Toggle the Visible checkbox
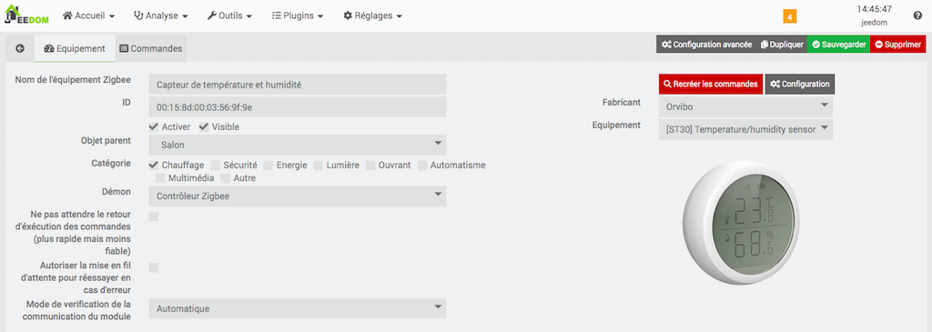The height and width of the screenshot is (332, 932). click(204, 126)
